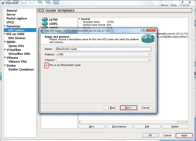This screenshot has width=196, height=141.
Task: Select the c1700 template row text
Action: coord(53,20)
